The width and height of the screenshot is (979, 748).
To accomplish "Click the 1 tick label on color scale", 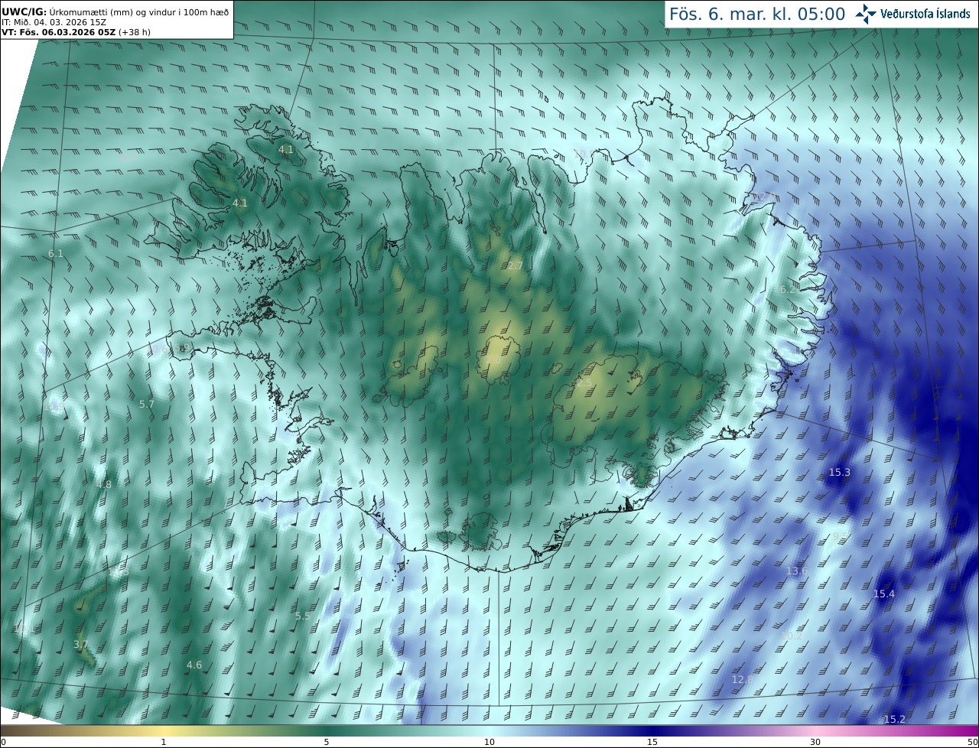I will 164,742.
